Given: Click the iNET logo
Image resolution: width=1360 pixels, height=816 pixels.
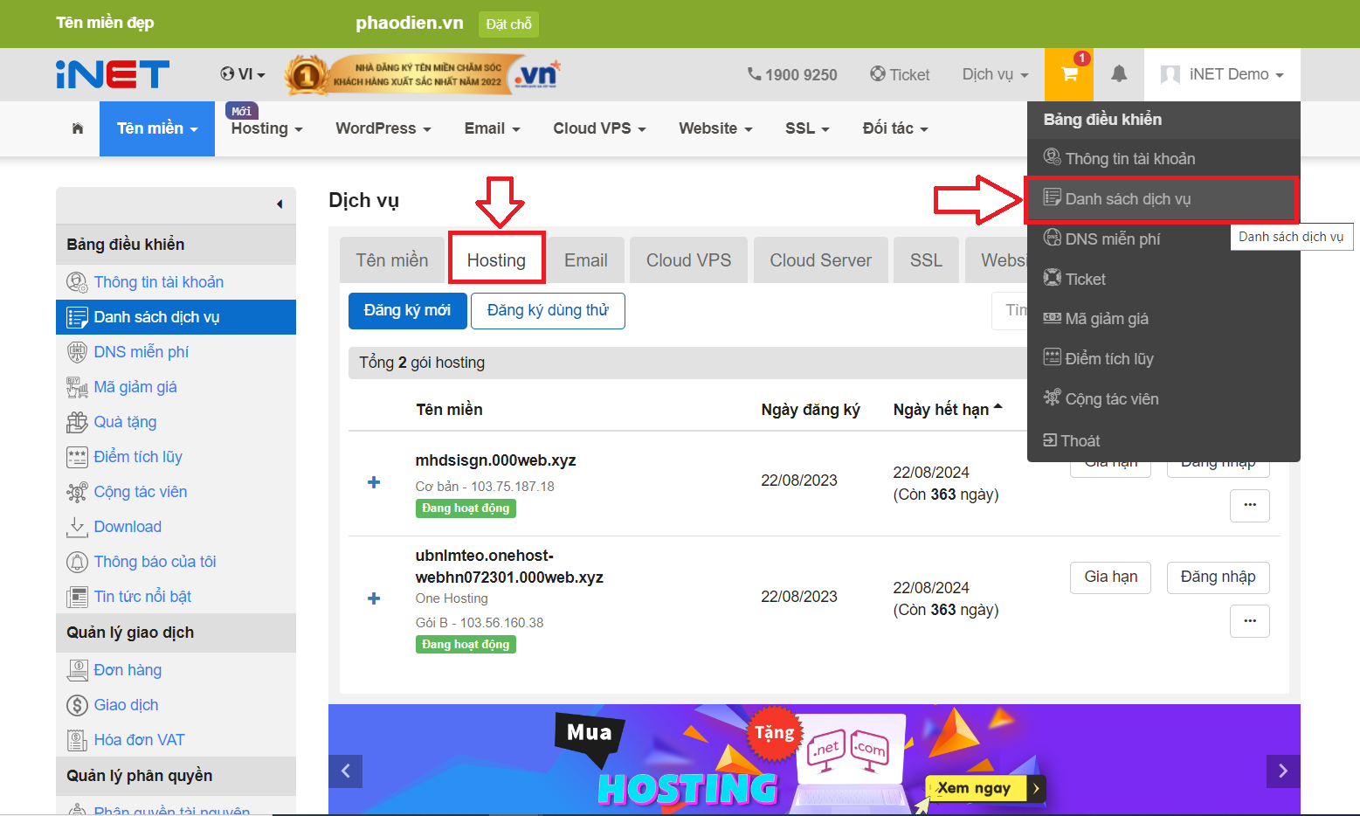Looking at the screenshot, I should coord(111,74).
